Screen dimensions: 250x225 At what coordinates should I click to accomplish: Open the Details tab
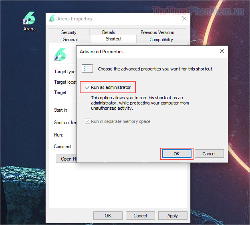point(108,32)
